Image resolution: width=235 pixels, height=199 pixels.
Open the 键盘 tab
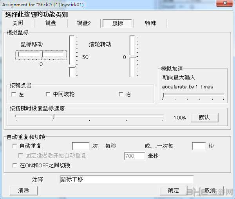[x=51, y=23]
